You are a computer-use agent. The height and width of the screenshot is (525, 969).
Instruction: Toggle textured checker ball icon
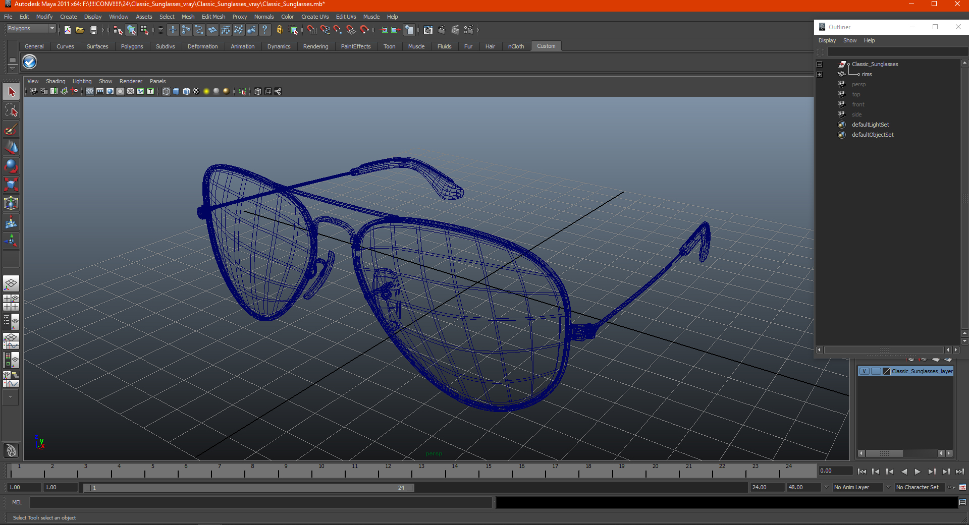click(x=196, y=91)
